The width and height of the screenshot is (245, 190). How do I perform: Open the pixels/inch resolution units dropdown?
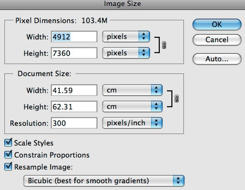tap(132, 123)
